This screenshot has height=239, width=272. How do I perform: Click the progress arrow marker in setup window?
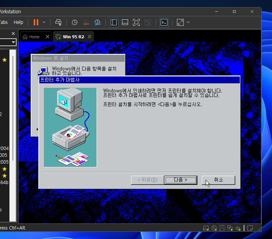point(37,129)
